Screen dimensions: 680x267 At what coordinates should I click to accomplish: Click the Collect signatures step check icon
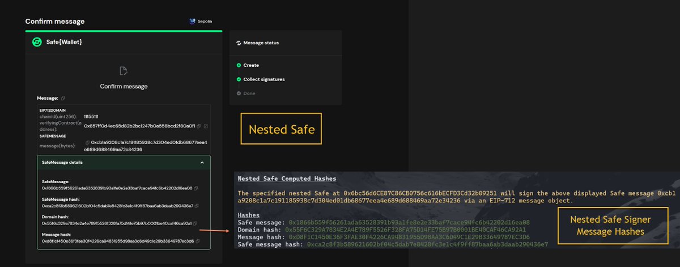[239, 79]
